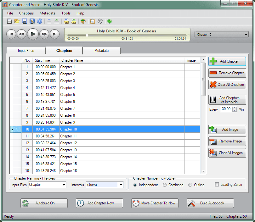The width and height of the screenshot is (255, 222).
Task: Click the blue info toolbar icon
Action: (39, 21)
